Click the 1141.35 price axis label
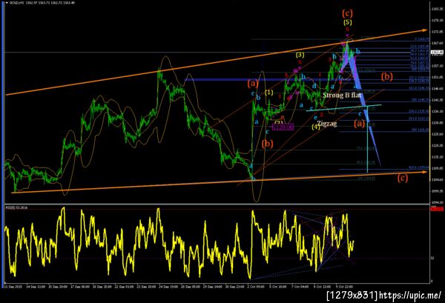Image resolution: width=445 pixels, height=303 pixels. [x=437, y=100]
